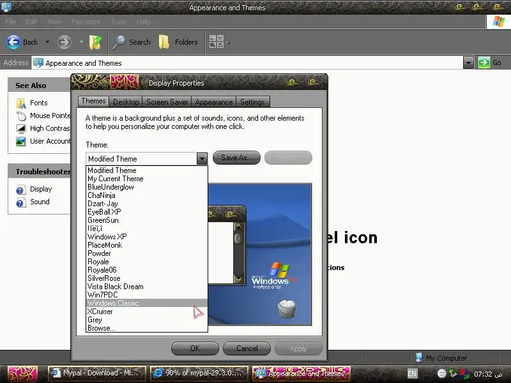511x383 pixels.
Task: Select GreenSun theme
Action: (x=147, y=220)
